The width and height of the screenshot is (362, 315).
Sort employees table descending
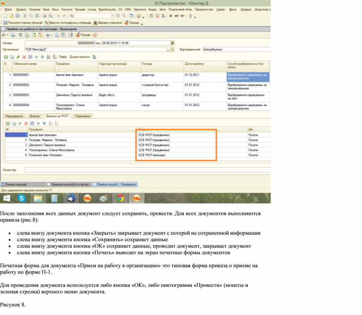tap(55, 57)
